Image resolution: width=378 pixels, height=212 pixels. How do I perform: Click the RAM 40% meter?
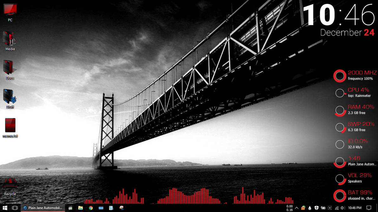coord(355,110)
